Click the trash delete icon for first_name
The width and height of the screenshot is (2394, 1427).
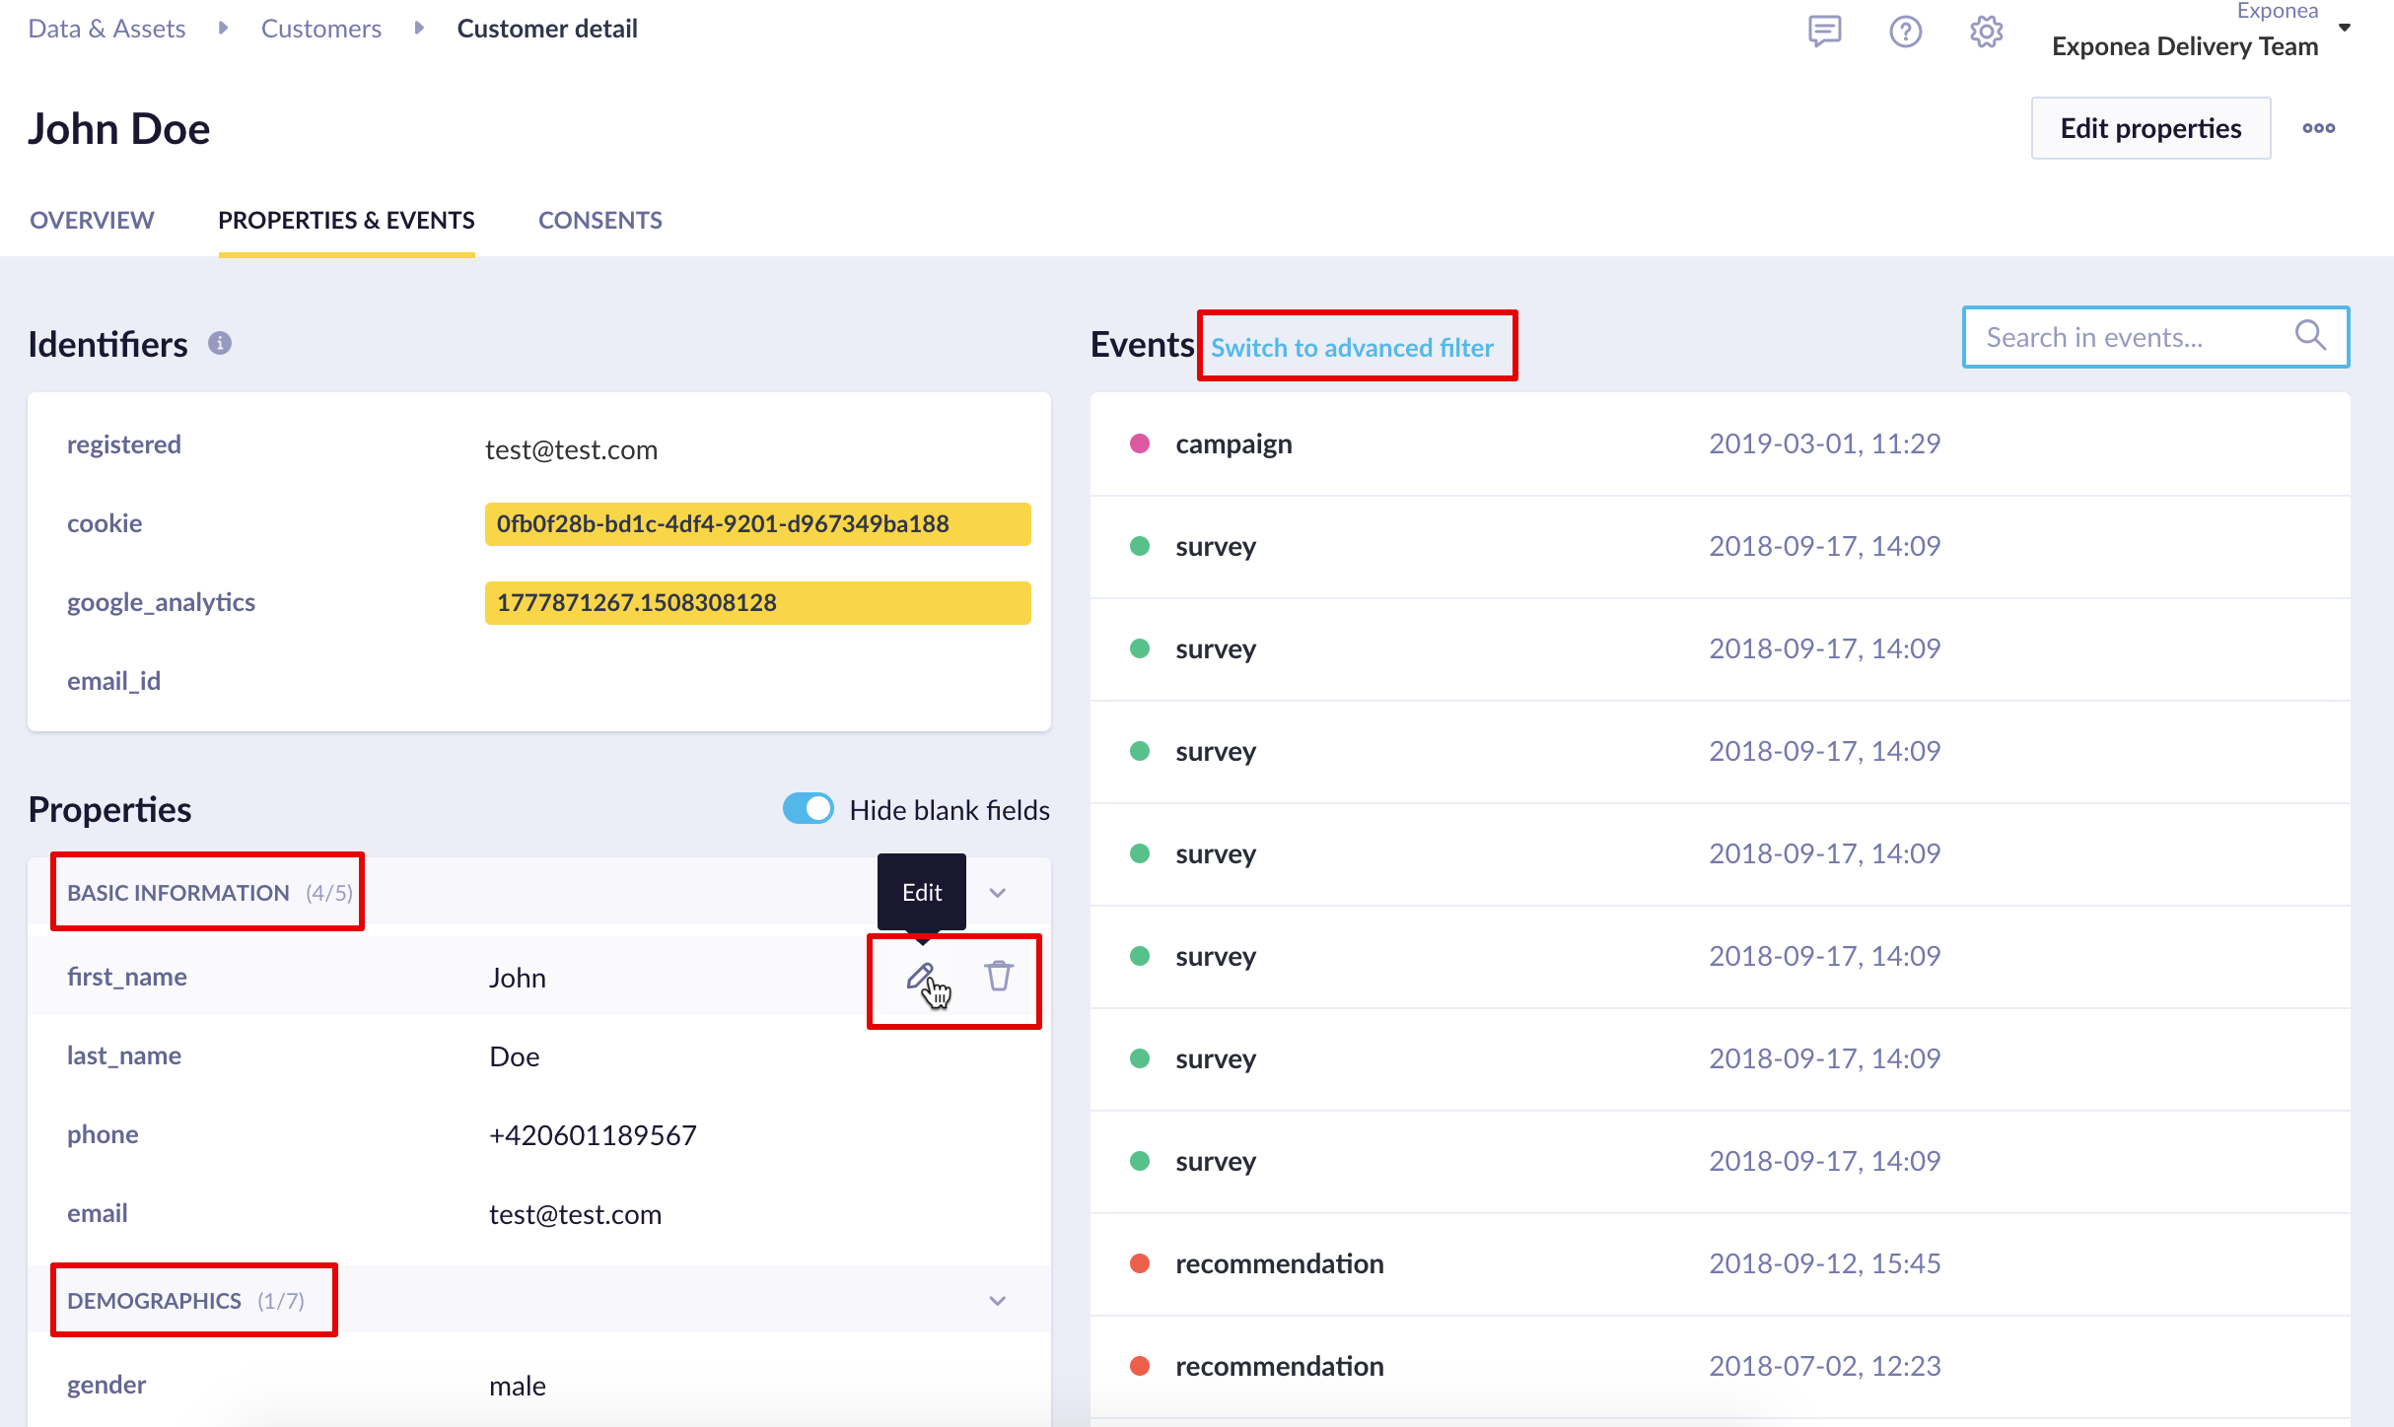click(999, 977)
